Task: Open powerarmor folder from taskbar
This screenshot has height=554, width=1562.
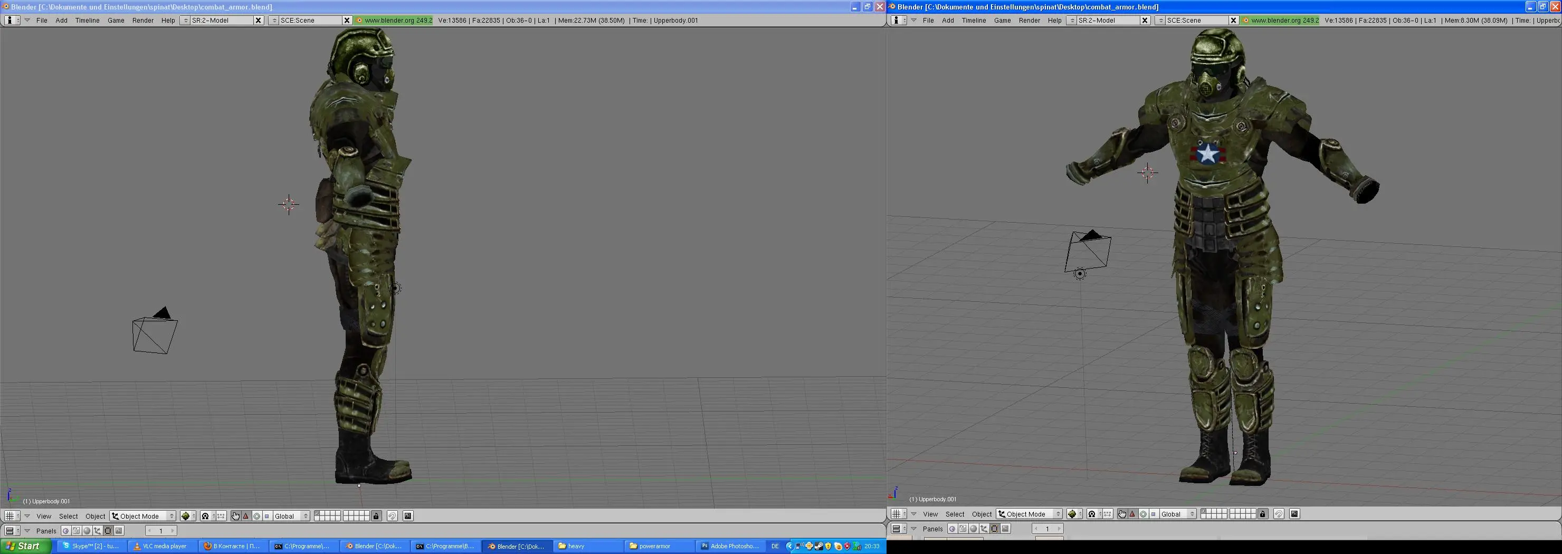Action: (659, 546)
